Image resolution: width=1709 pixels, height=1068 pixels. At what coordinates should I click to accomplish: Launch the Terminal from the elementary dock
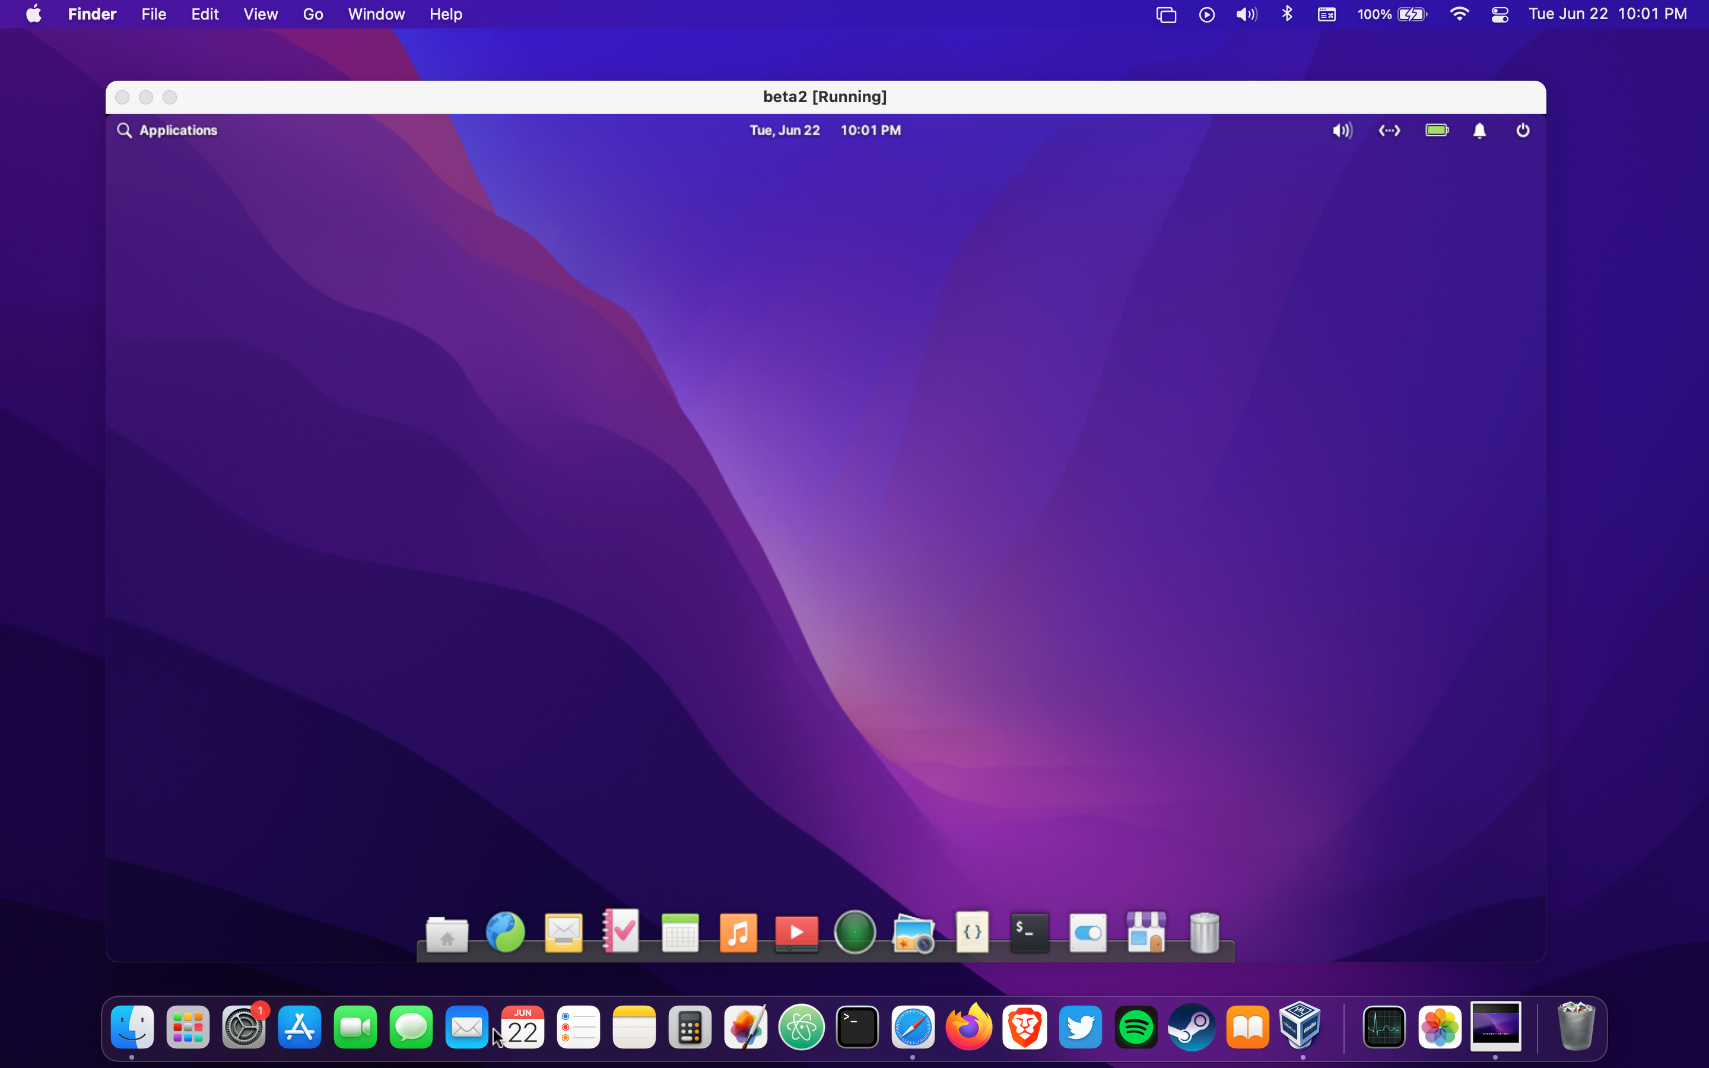click(1028, 932)
